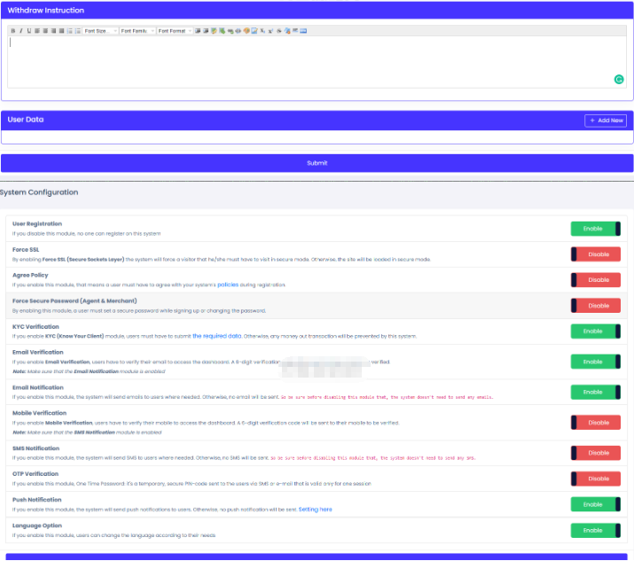Click the underline icon in the editor
Screen dimensions: 634x561
(28, 31)
